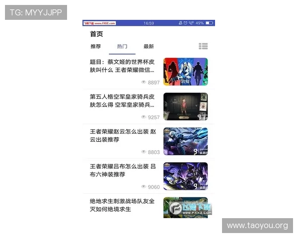The width and height of the screenshot is (298, 238).
Task: Click the view count 8897
Action: (154, 83)
